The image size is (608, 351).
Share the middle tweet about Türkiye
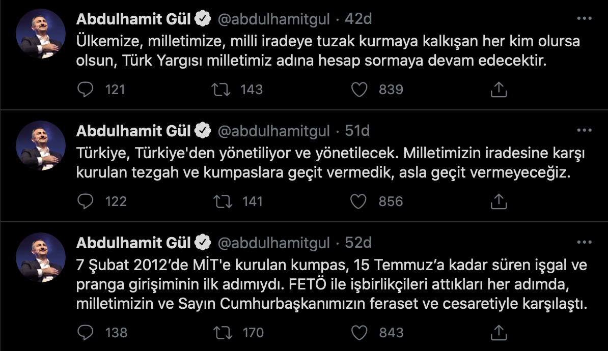point(500,201)
